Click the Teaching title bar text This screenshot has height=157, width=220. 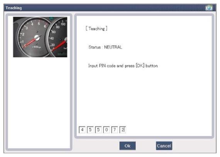14,8
